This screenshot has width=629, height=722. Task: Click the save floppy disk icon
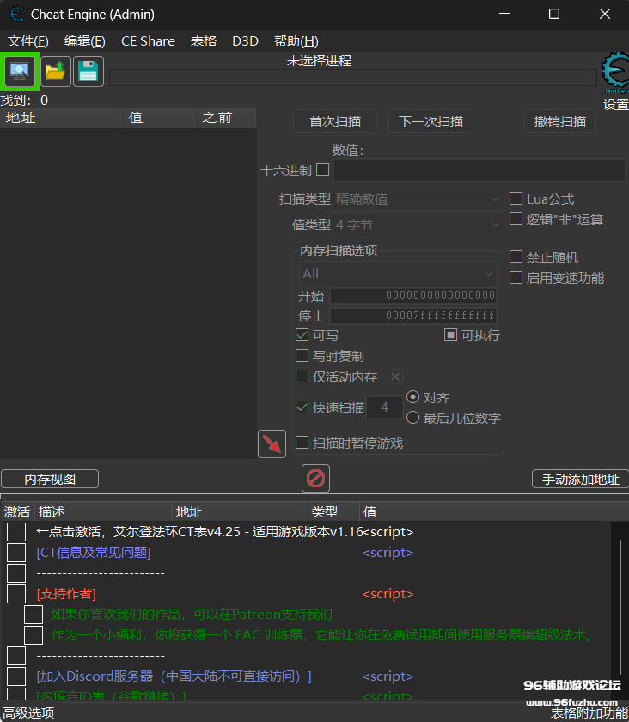pos(89,71)
